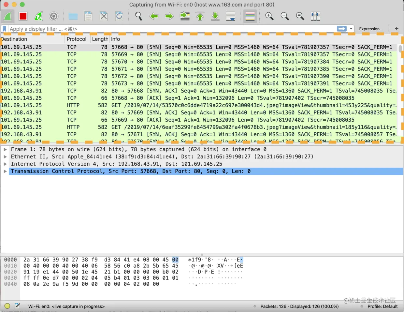
Task: Expand Transmission Control Protocol tree
Action: 5,171
